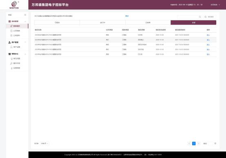Collapse the 用户管理 sidebar group
226x158 pixels.
coord(25,42)
